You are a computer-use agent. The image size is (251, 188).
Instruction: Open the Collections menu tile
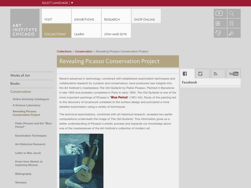click(56, 30)
